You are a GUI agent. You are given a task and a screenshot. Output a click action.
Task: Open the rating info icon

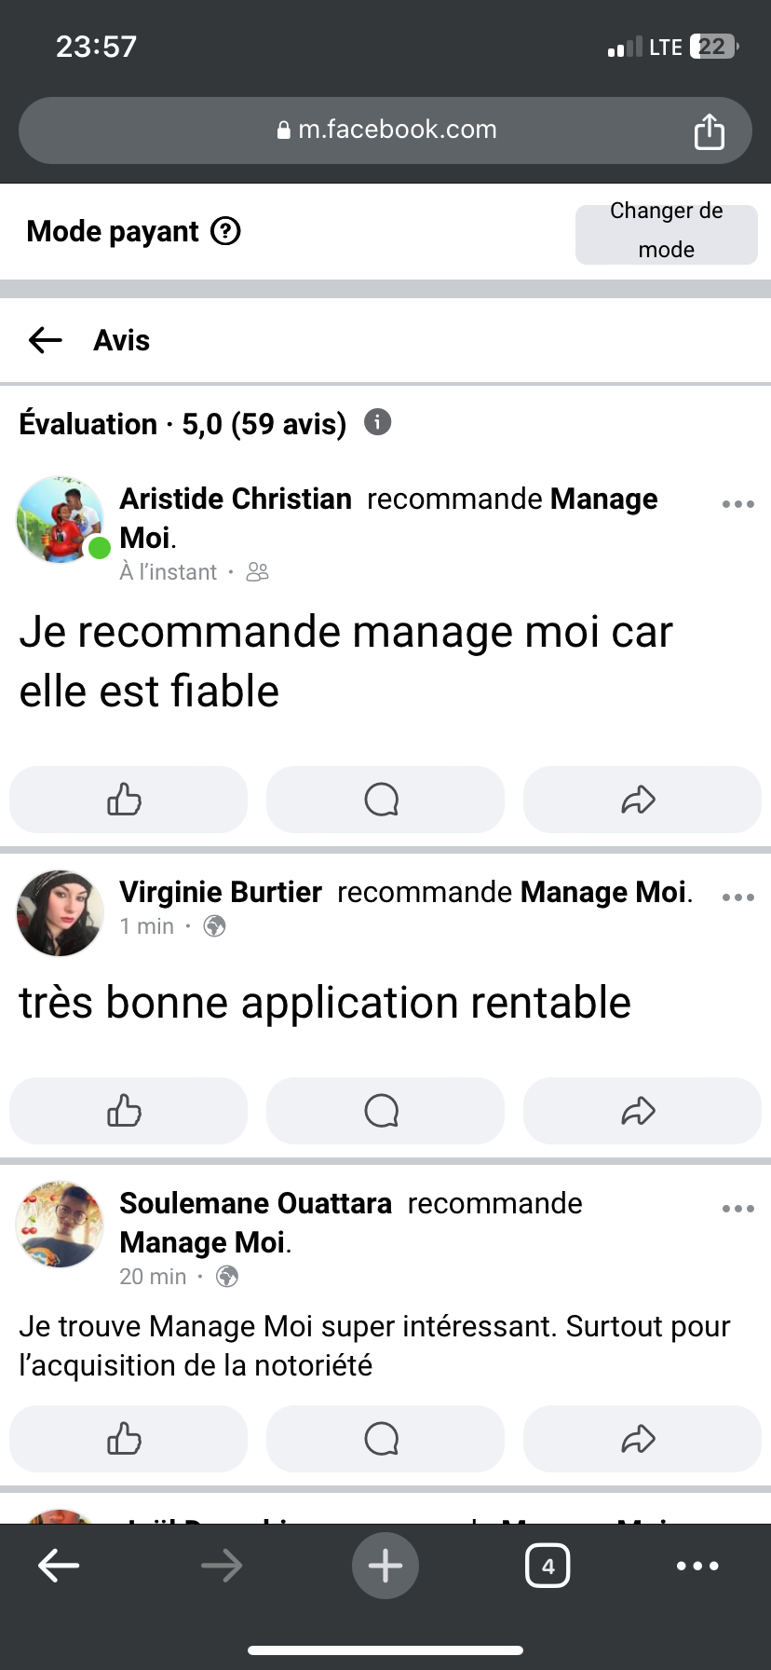[x=377, y=422]
